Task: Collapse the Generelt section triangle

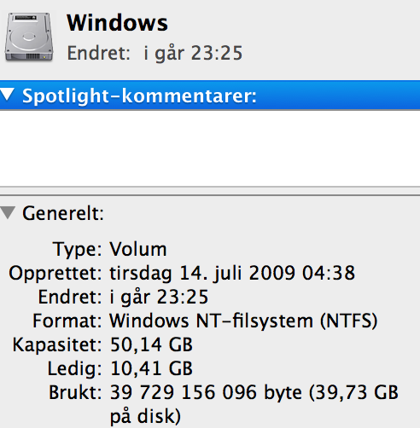Action: tap(8, 213)
